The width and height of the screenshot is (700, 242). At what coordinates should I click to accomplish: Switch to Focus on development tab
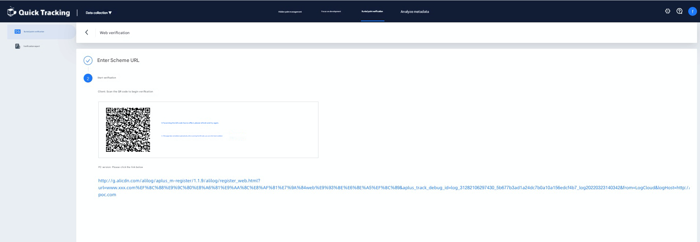point(331,11)
